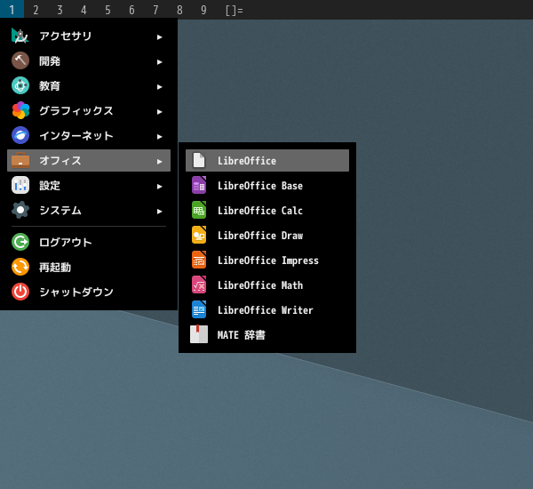
Task: Open LibreOffice Draw from its yellow icon
Action: (199, 236)
